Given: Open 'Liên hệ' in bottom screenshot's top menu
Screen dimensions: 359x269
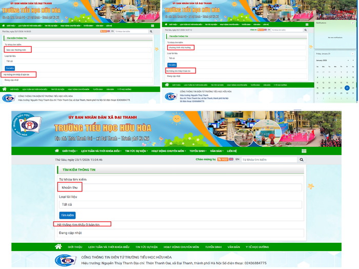Looking at the screenshot, I should click(232, 151).
